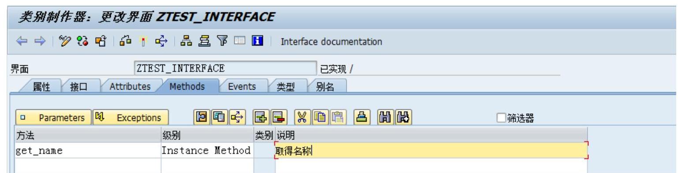Switch to the Events tab
Viewport: 678px width, 173px height.
click(242, 86)
